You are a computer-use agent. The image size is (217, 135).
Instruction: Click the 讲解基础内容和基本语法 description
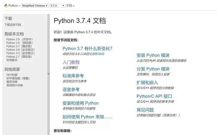pos(79,95)
